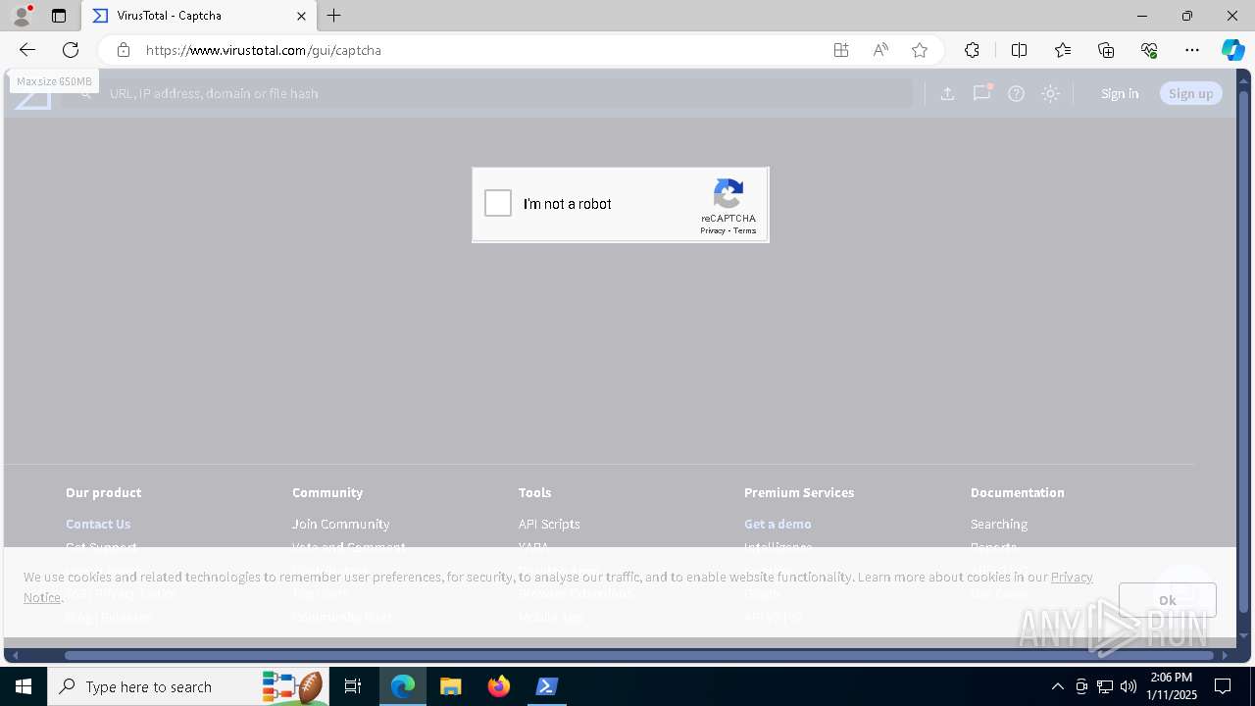The width and height of the screenshot is (1255, 706).
Task: Click the Our product footer heading
Action: click(104, 492)
